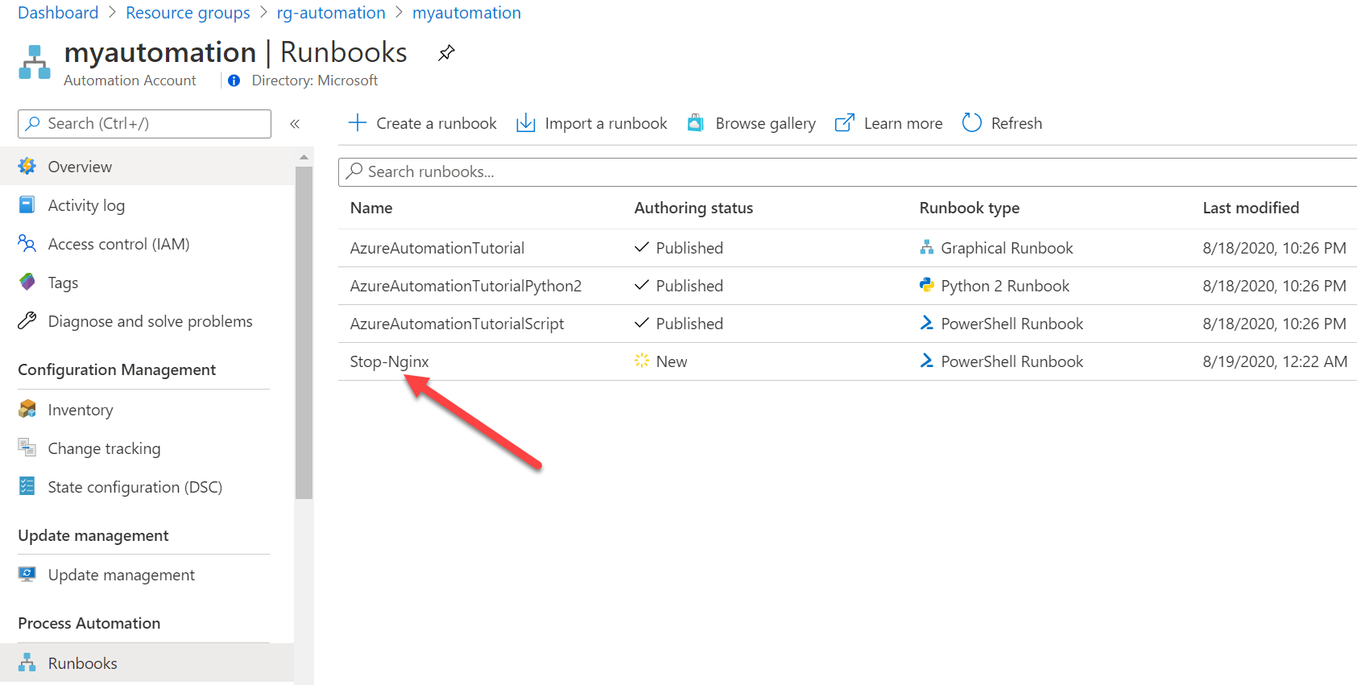Click the Access control people icon
The image size is (1357, 685).
point(27,244)
